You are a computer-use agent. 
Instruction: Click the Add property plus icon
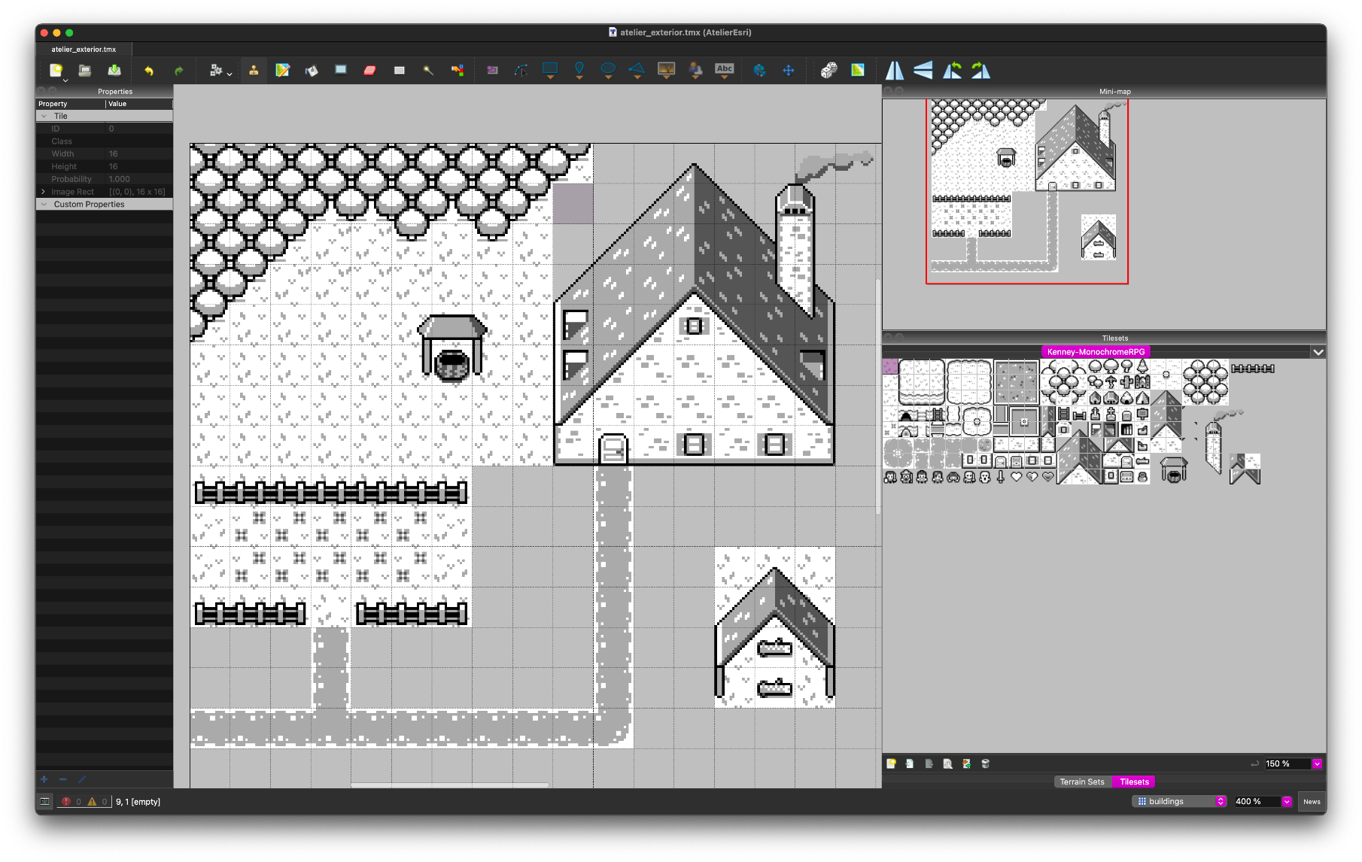pyautogui.click(x=44, y=779)
